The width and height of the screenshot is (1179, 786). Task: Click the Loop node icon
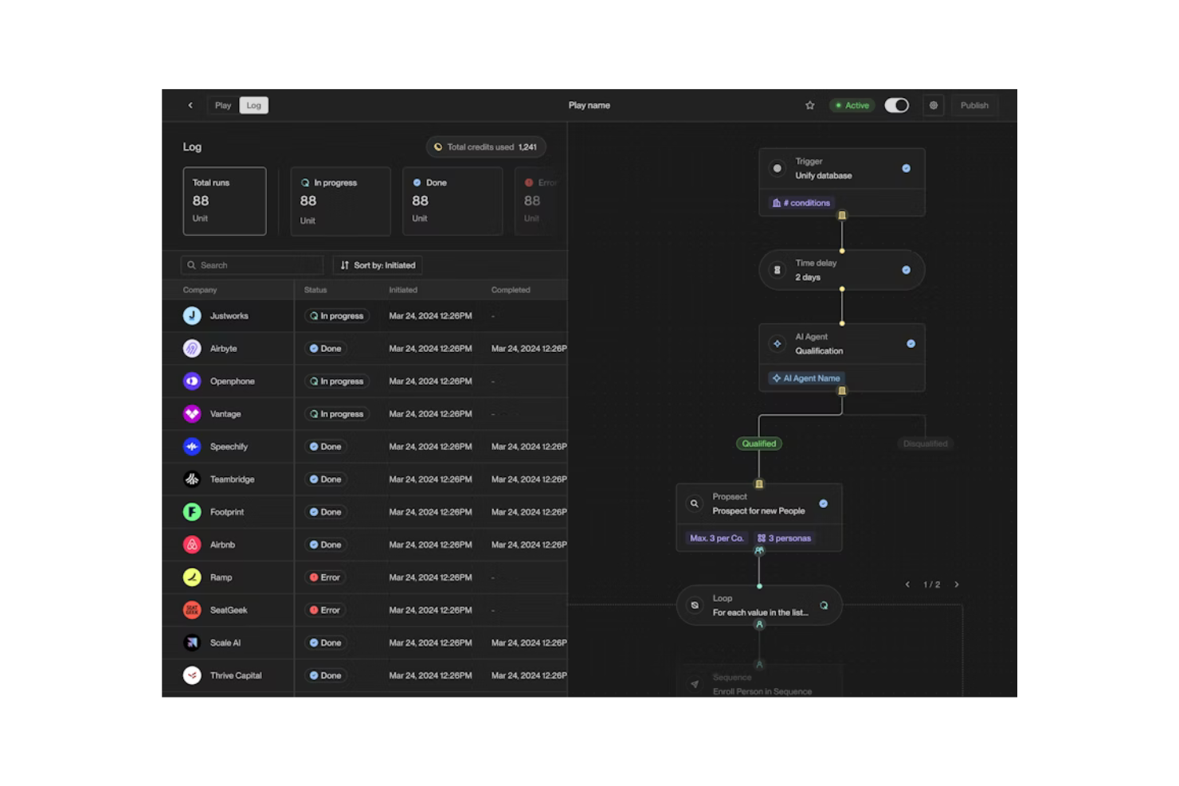694,604
